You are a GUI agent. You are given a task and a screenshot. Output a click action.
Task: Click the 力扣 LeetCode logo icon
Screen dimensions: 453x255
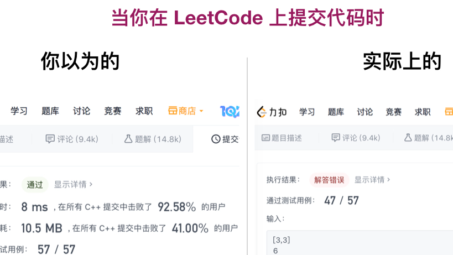[x=263, y=112]
